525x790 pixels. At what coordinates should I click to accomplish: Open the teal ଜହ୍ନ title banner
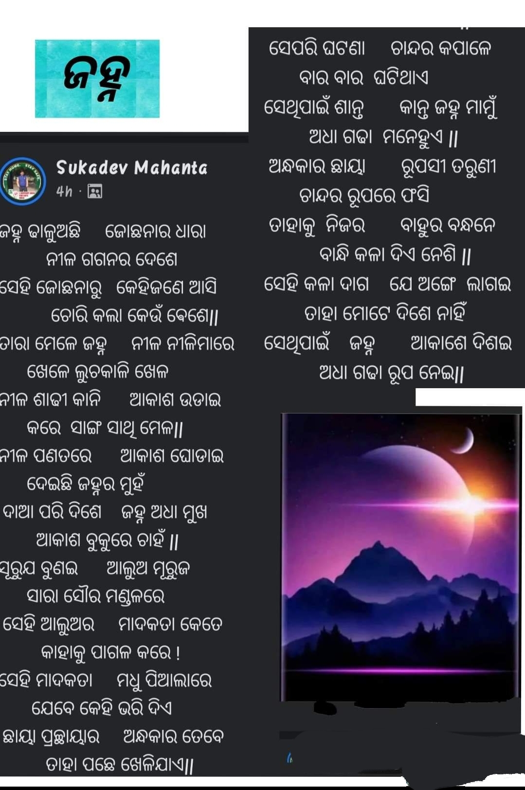pos(97,79)
